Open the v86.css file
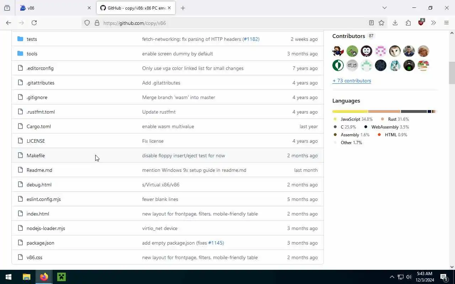 click(34, 257)
